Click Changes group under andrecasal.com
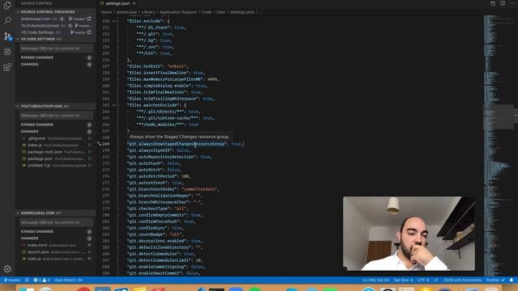This screenshot has height=291, width=518. pyautogui.click(x=56, y=238)
